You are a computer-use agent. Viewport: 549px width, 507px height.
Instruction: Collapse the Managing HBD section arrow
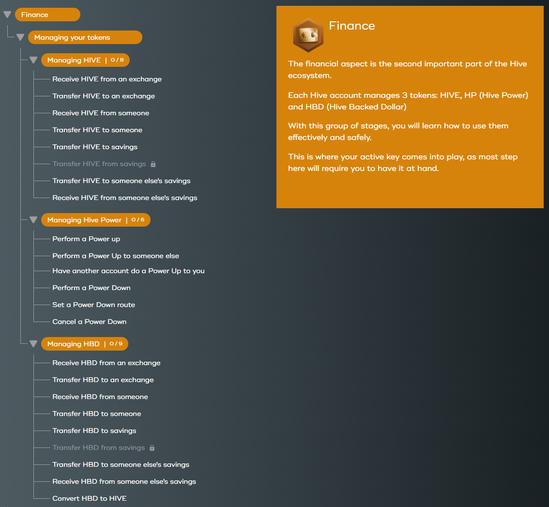click(x=33, y=344)
